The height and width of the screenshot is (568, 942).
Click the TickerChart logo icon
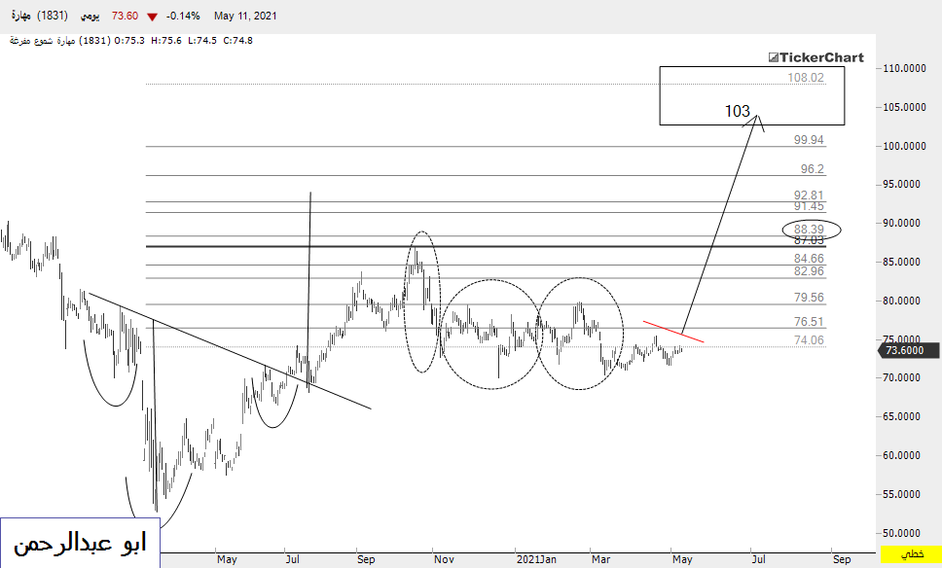coord(775,58)
